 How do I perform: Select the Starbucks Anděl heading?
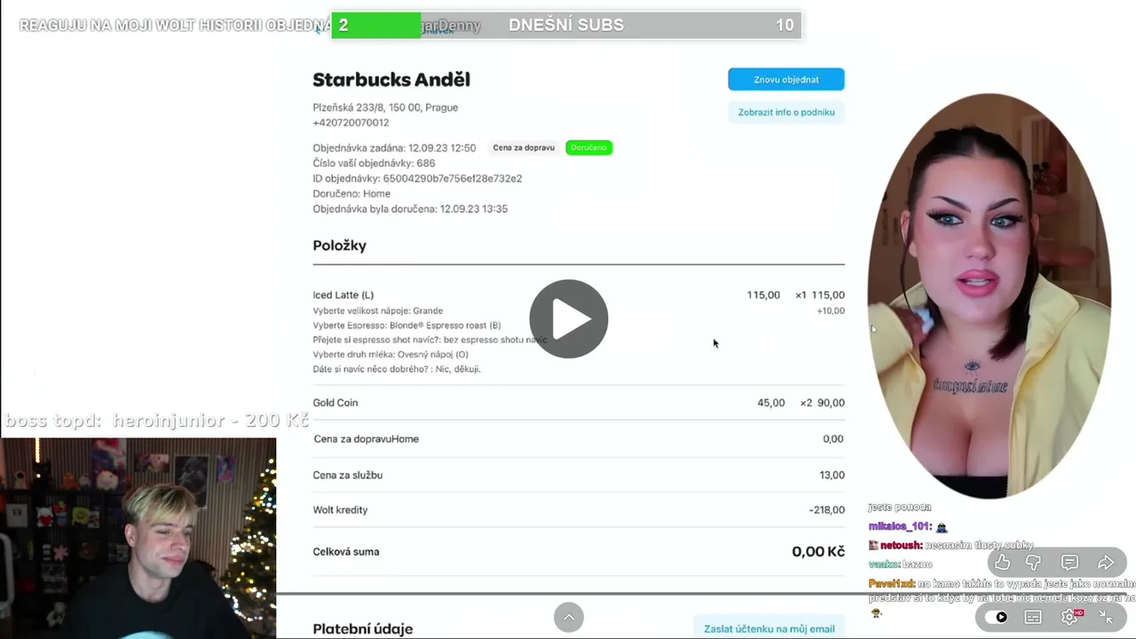coord(391,79)
